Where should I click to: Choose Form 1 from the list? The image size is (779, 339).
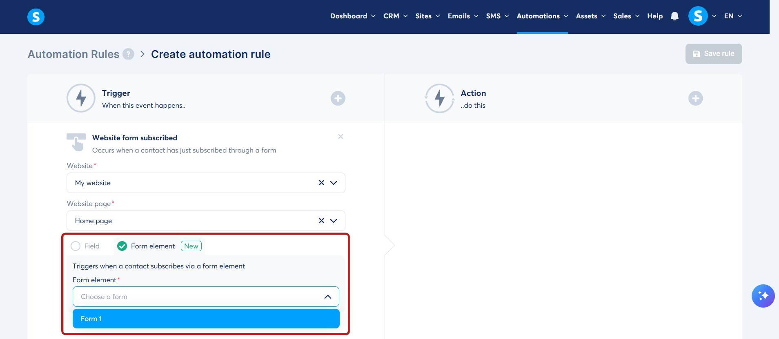[x=206, y=319]
